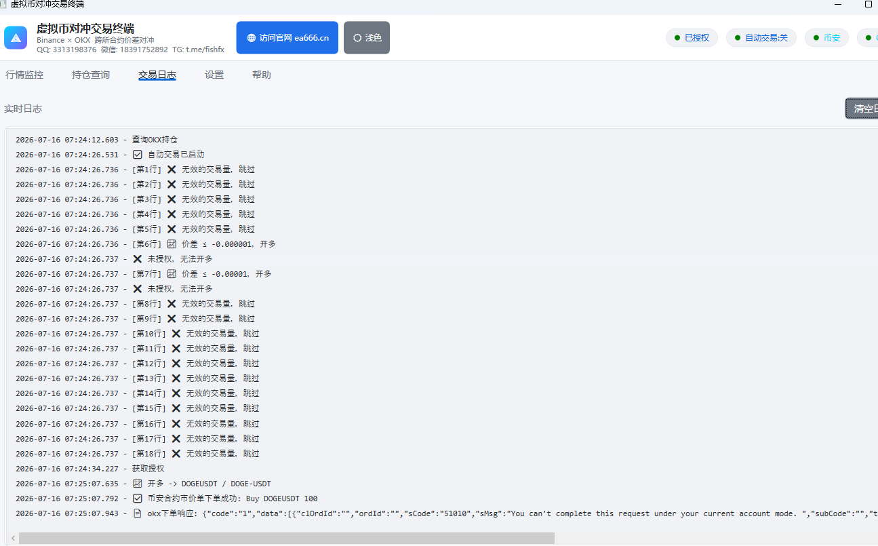Click the globe icon in the 访问官网 button
The width and height of the screenshot is (878, 546).
pyautogui.click(x=252, y=38)
